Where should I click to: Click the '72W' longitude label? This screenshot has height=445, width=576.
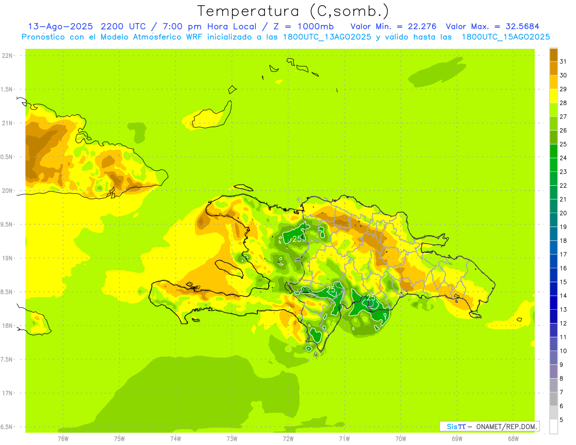tap(288, 439)
